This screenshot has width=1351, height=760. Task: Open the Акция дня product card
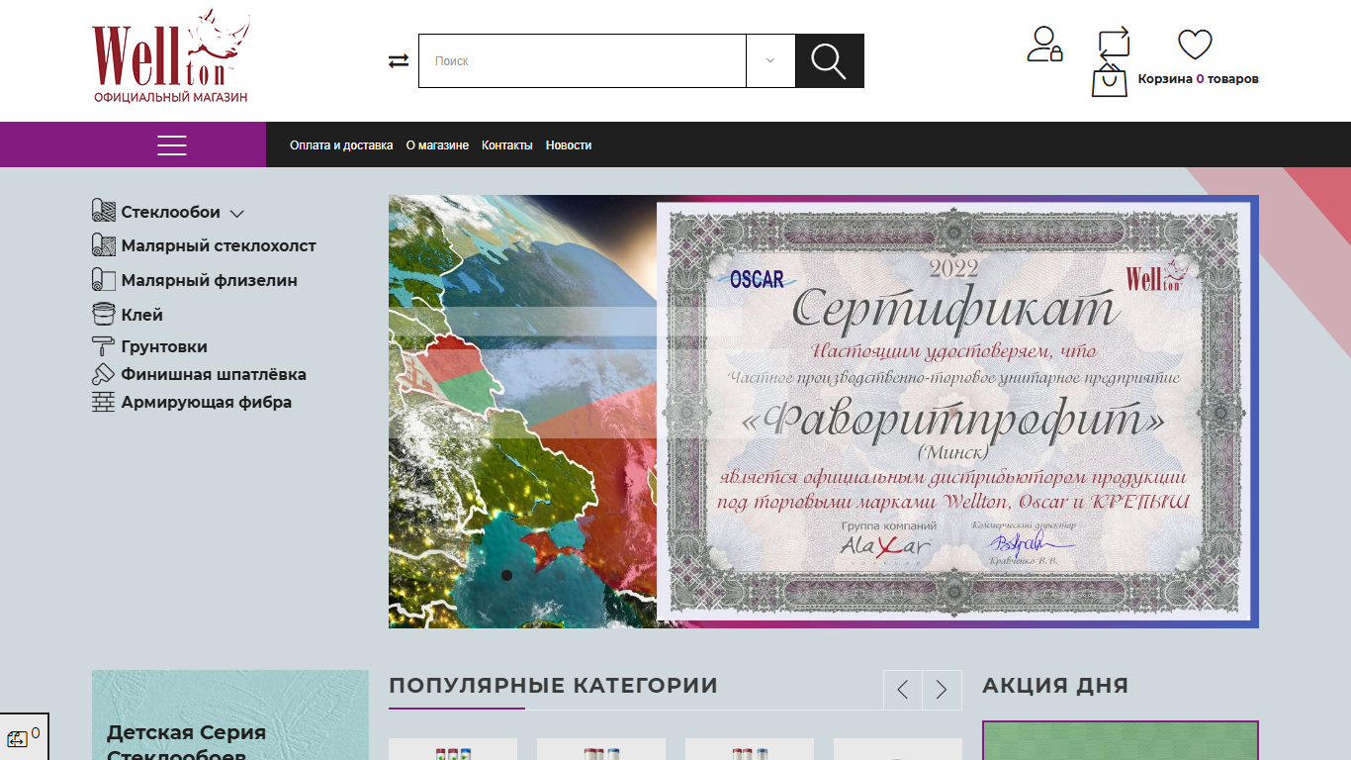tap(1121, 740)
